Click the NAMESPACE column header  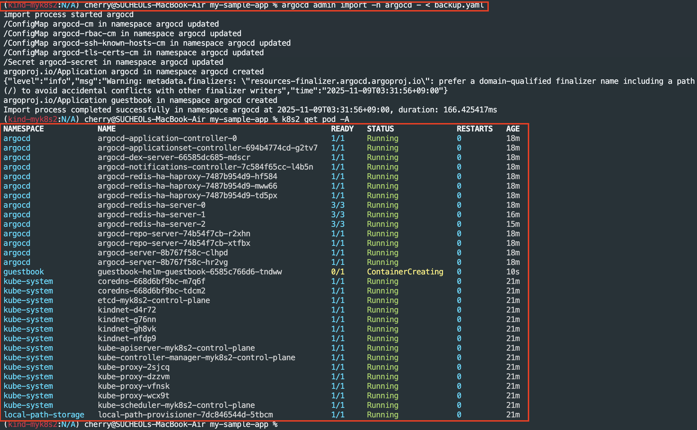24,129
